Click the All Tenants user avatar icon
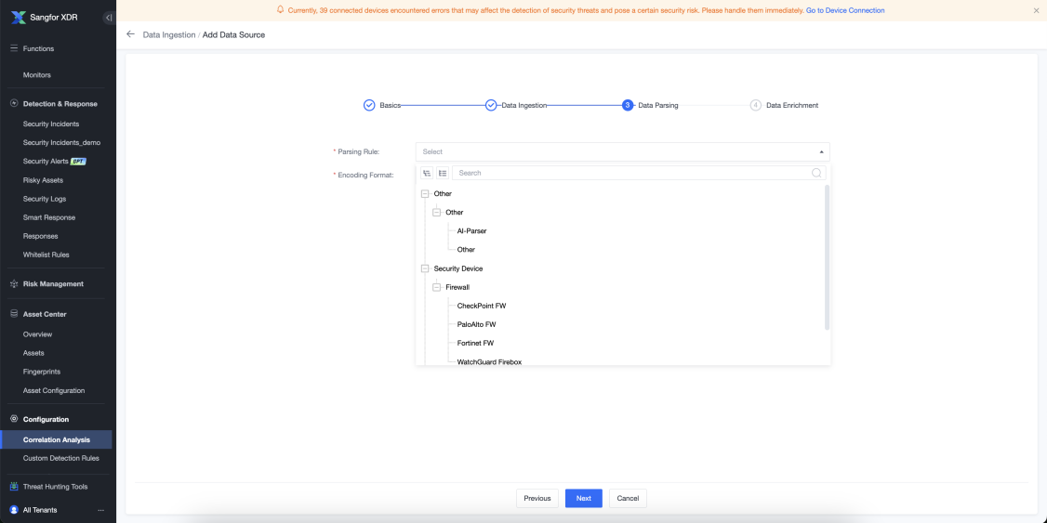Screen dimensions: 1047x523 (14, 510)
